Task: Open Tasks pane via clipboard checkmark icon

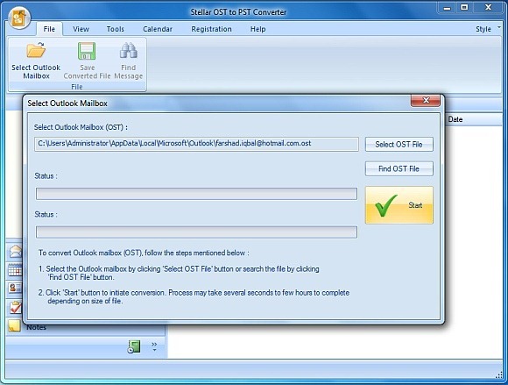Action: 15,308
